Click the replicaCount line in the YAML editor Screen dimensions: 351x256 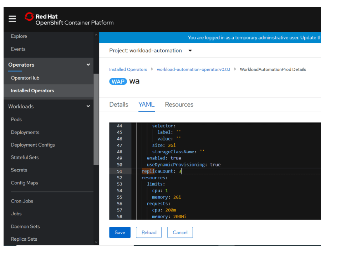click(160, 171)
